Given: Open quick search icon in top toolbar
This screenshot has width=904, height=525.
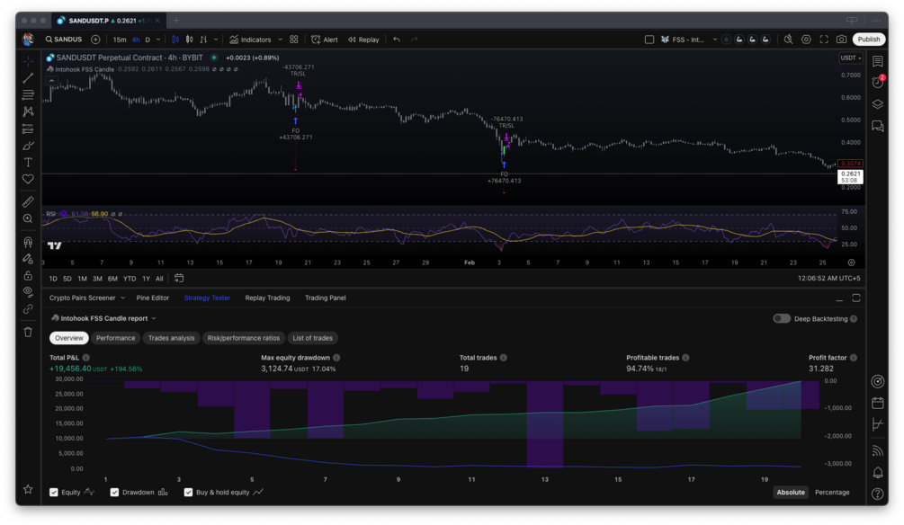Looking at the screenshot, I should tap(788, 40).
